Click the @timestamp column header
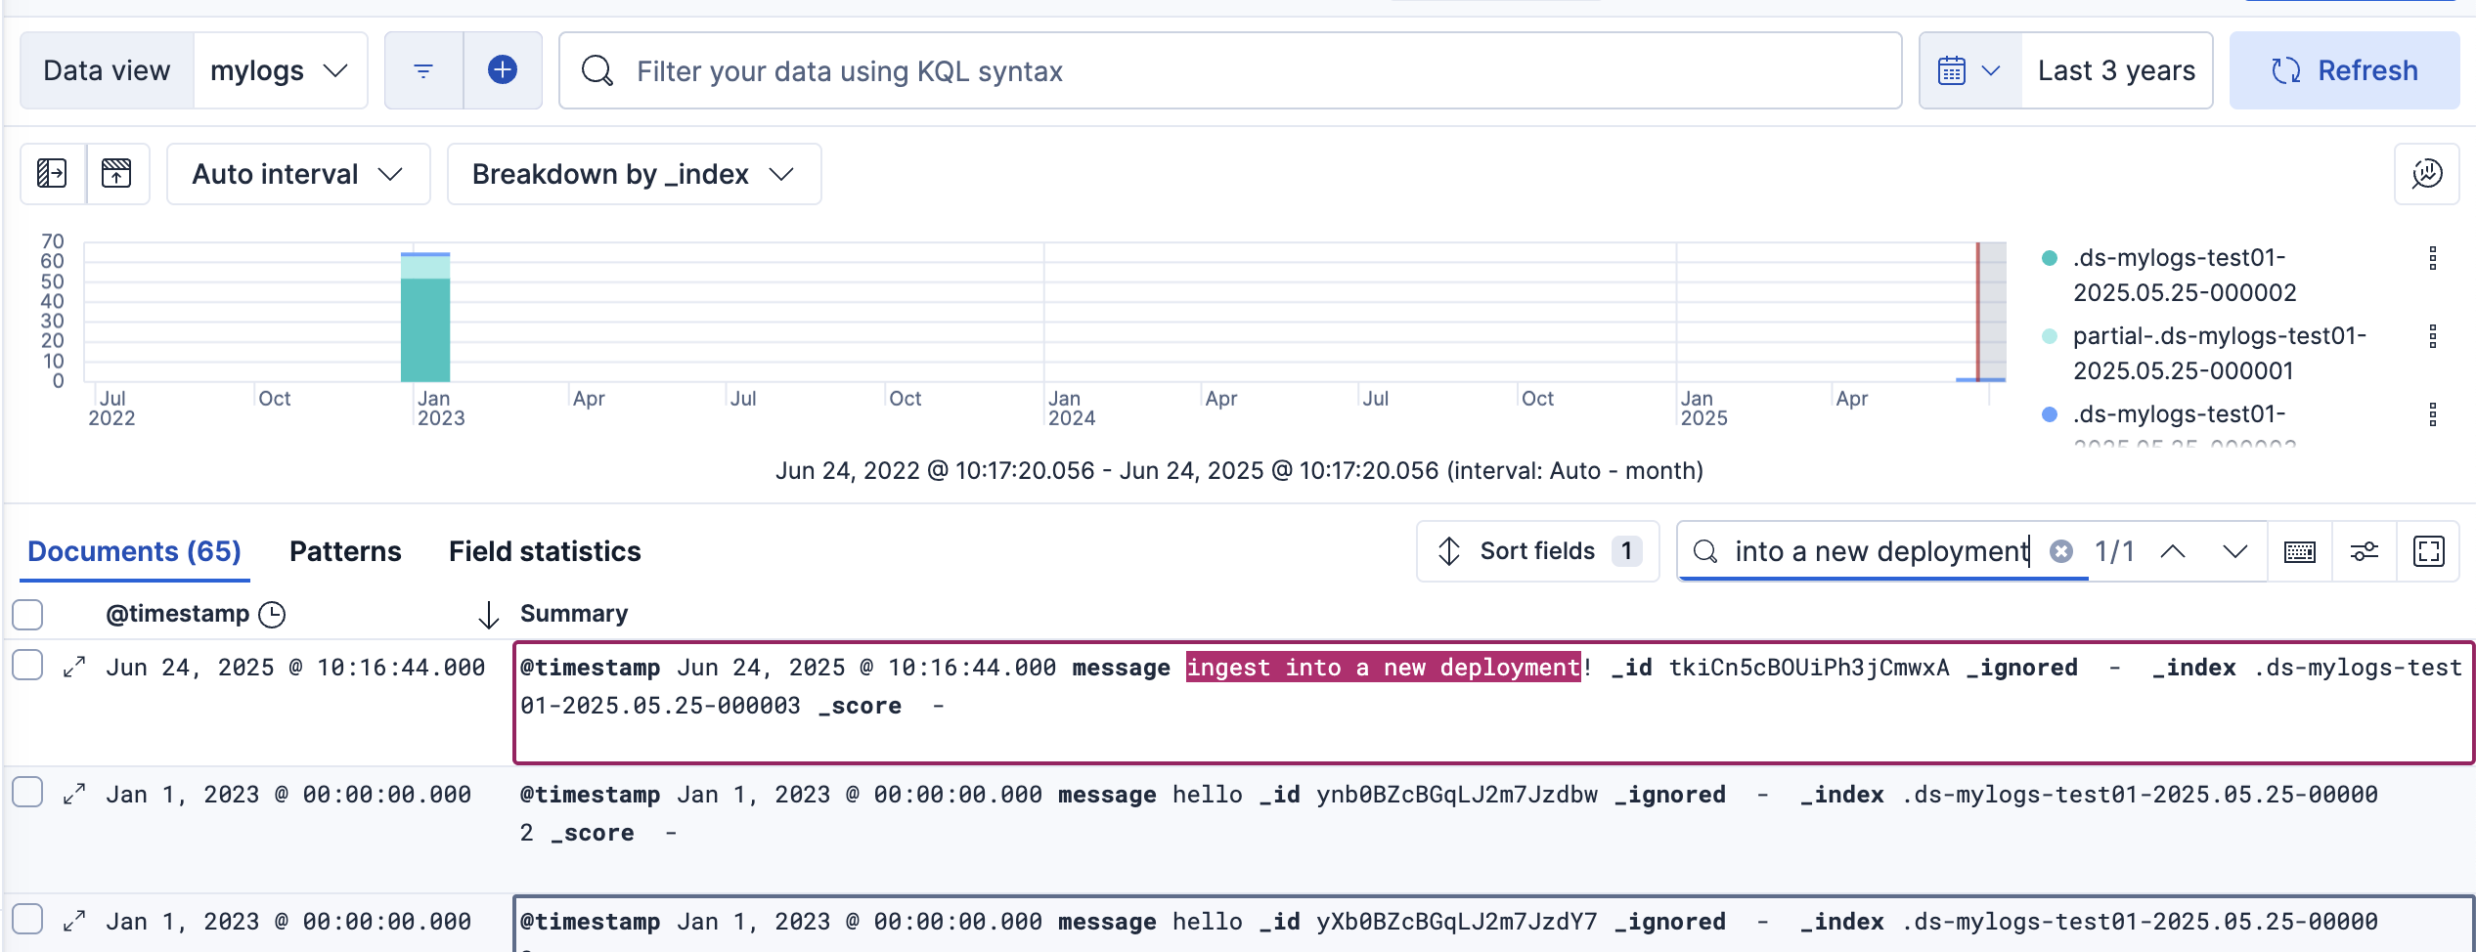 (x=178, y=614)
